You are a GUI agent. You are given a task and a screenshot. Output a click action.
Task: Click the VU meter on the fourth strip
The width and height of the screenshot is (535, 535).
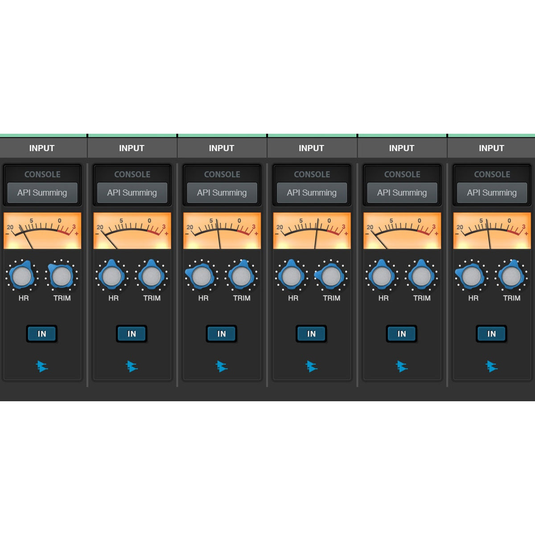(312, 231)
